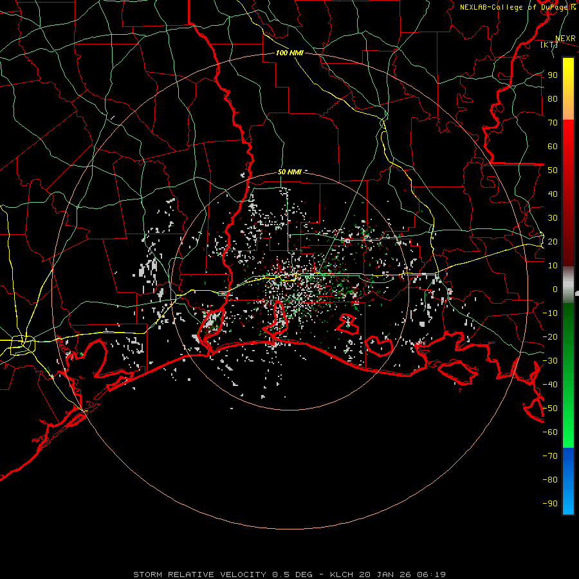The image size is (579, 579).
Task: Click the 70 value on velocity scale
Action: pyautogui.click(x=553, y=123)
